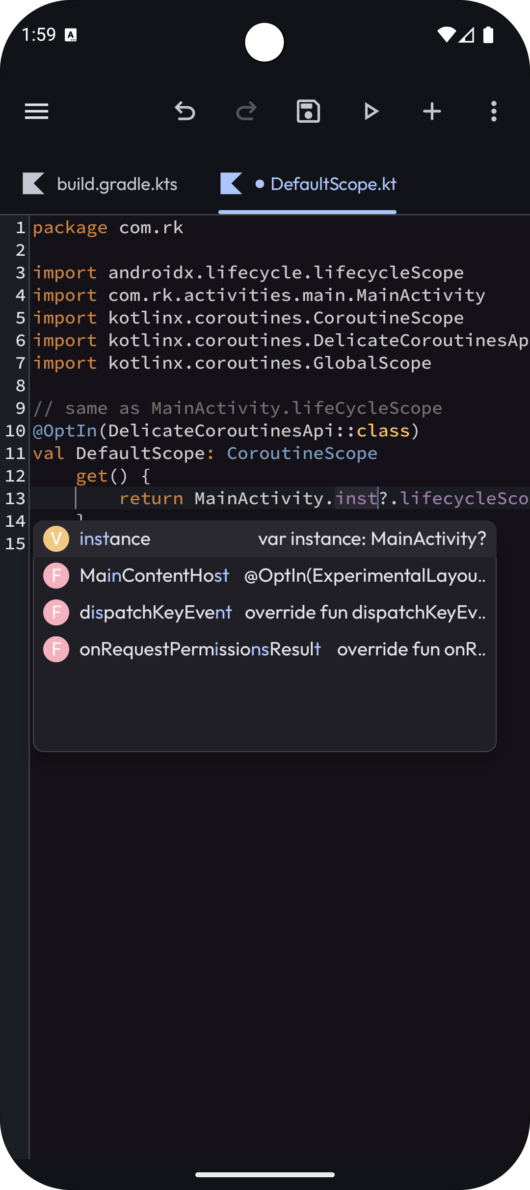Viewport: 530px width, 1190px height.
Task: Click the lifecycleScope import line
Action: coord(248,273)
